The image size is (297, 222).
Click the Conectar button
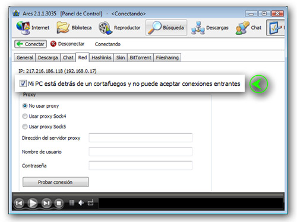pos(30,44)
